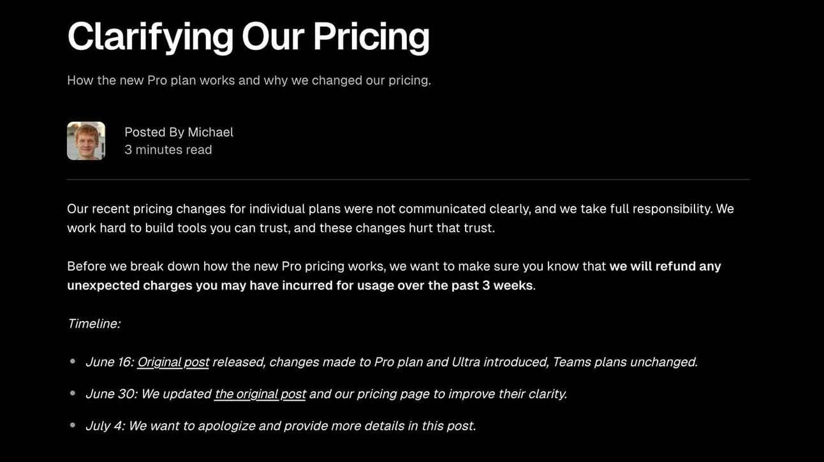Click the bullet dot before June 16
This screenshot has width=824, height=462.
(x=73, y=362)
